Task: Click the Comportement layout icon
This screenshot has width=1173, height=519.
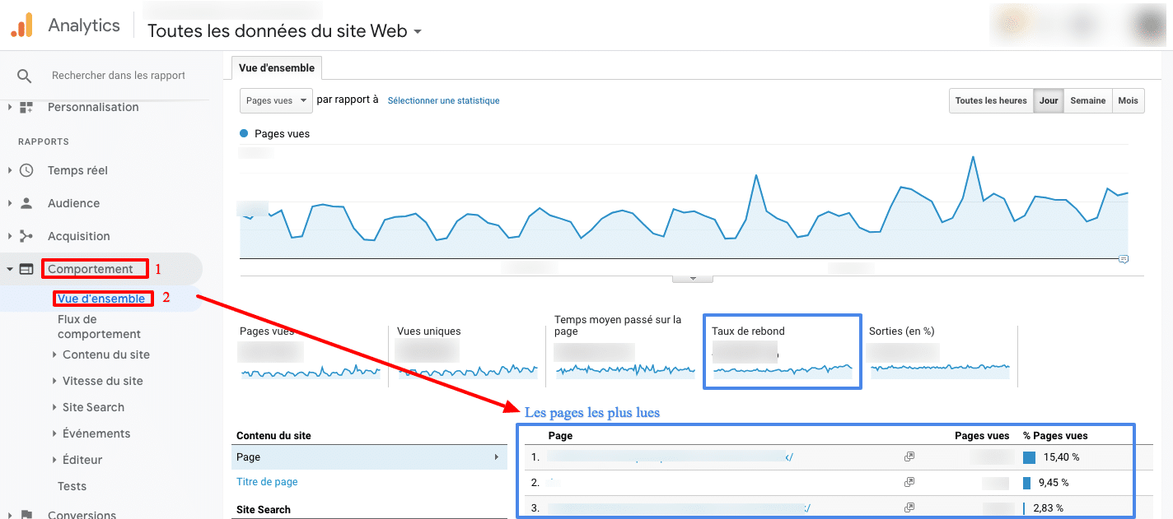Action: pos(26,269)
